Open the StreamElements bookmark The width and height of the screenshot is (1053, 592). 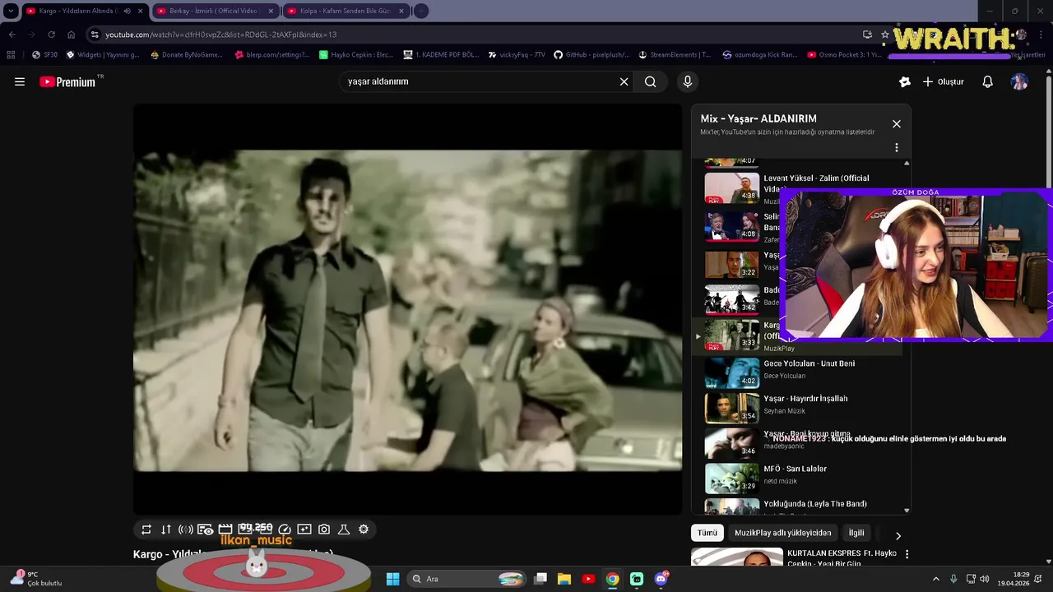[x=675, y=55]
